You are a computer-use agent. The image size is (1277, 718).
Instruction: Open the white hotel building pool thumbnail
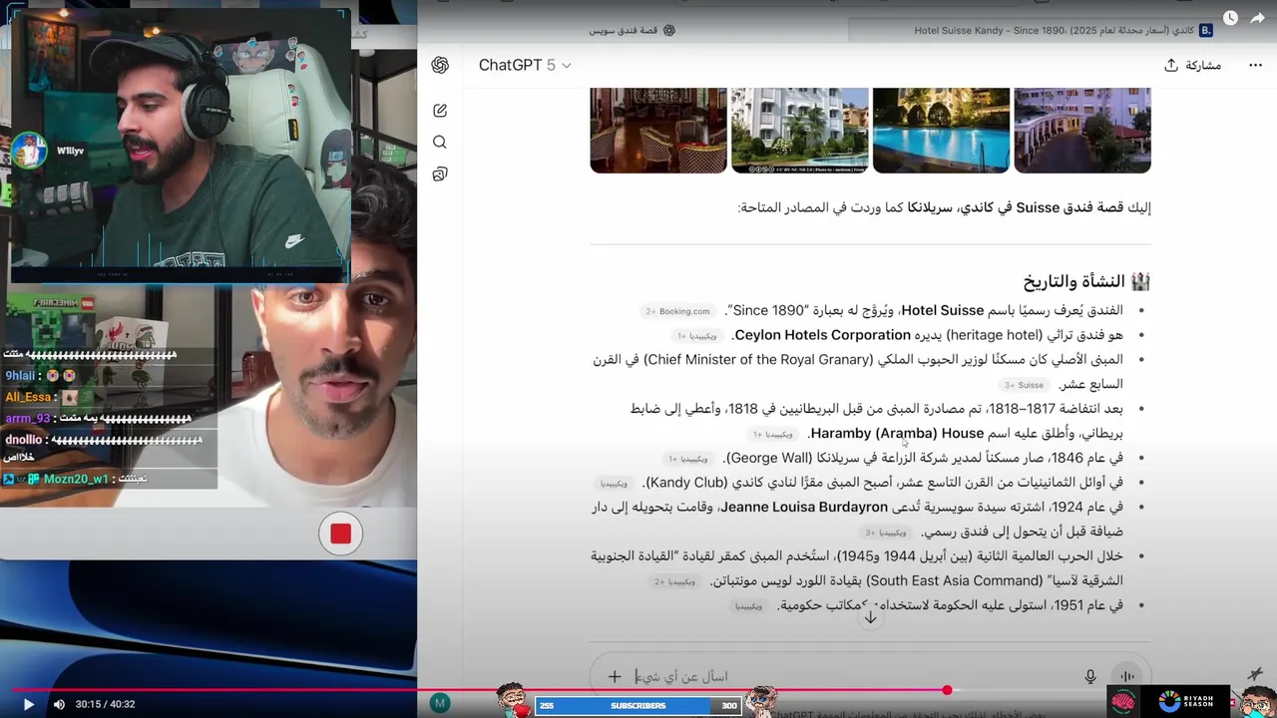(x=800, y=131)
